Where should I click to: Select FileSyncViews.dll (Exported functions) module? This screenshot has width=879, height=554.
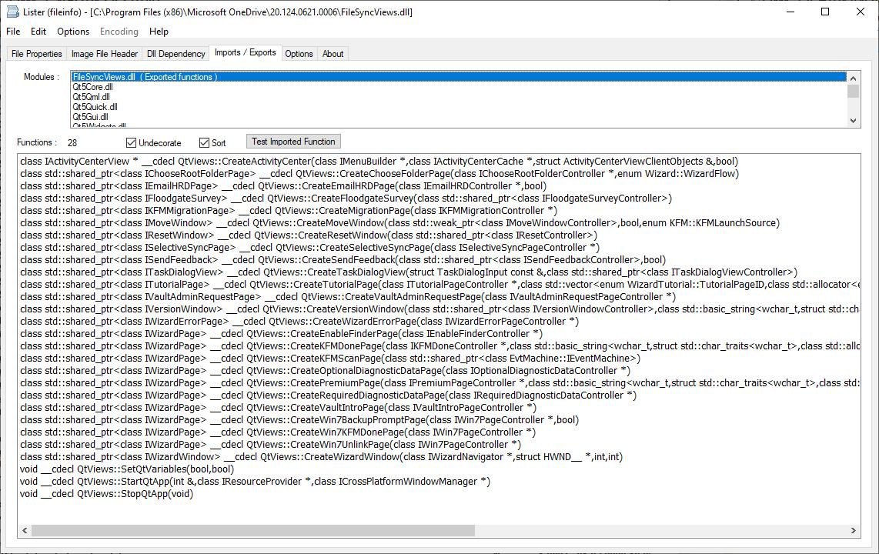click(459, 77)
